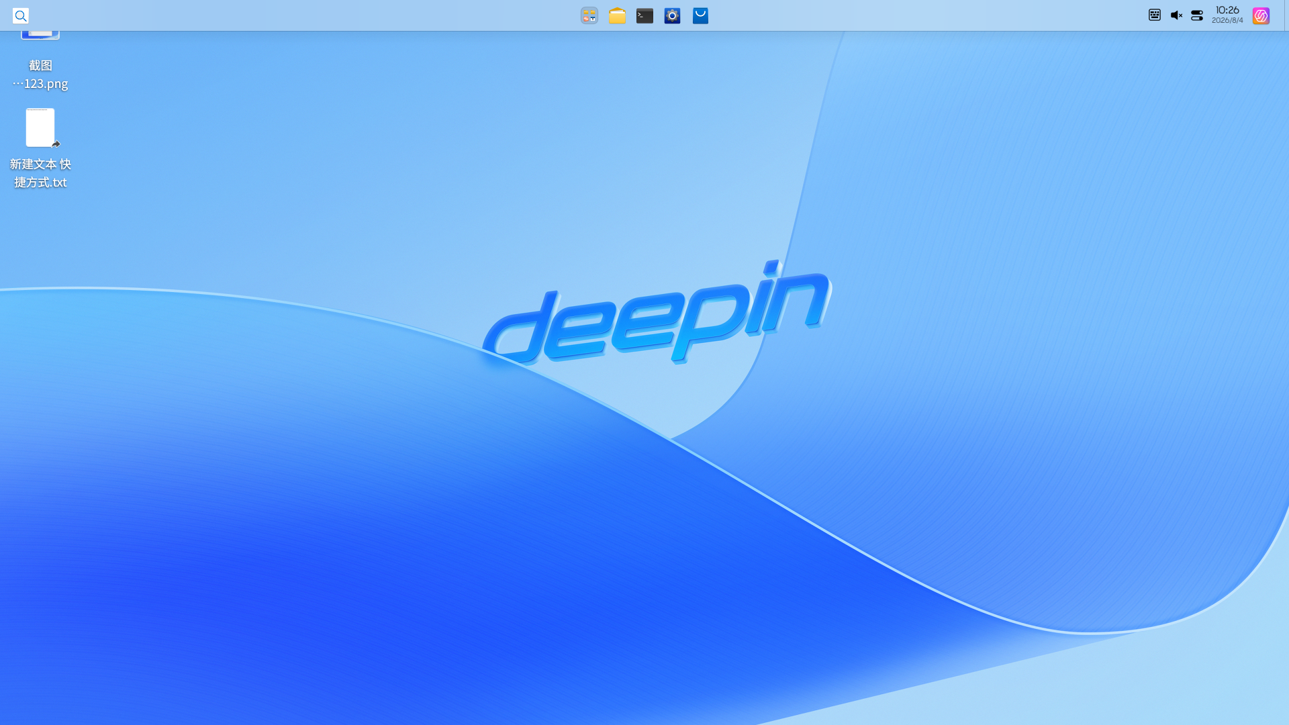Select the 截图…123.png image file icon
This screenshot has height=725, width=1289.
click(40, 34)
